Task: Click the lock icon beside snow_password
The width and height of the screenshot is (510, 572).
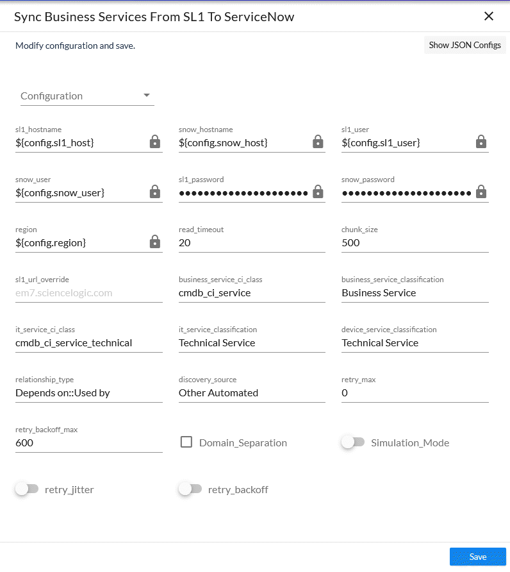Action: [481, 192]
